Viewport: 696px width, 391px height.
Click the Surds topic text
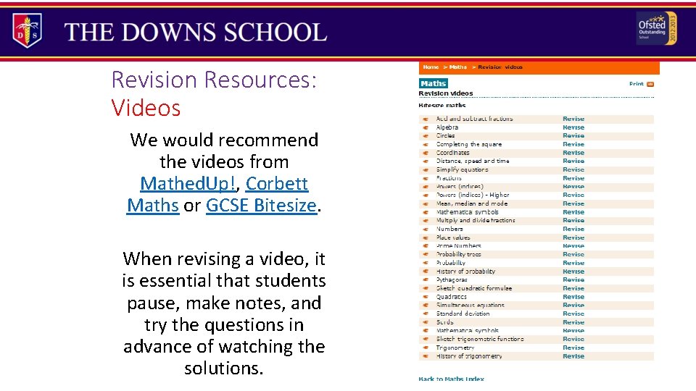(444, 322)
